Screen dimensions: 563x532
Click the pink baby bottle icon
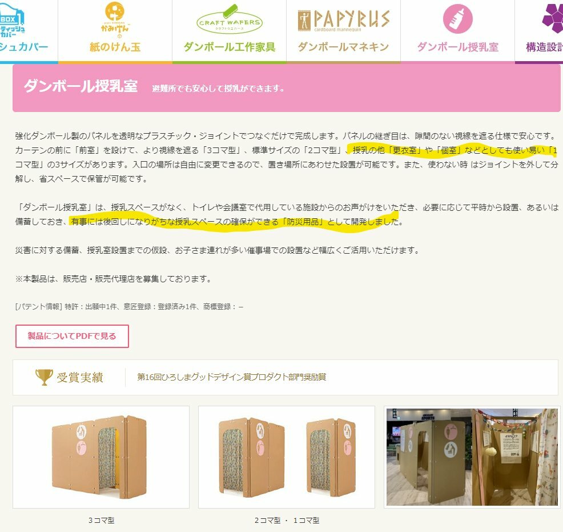pyautogui.click(x=457, y=19)
